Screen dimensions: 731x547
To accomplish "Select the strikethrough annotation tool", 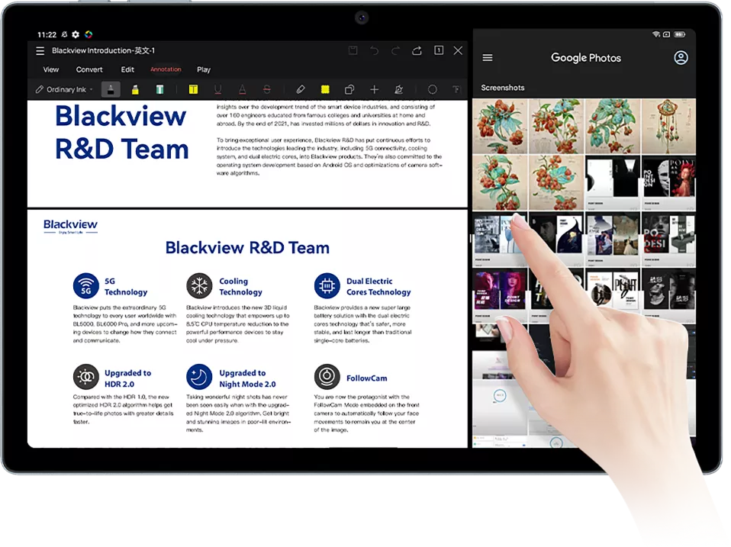I will tap(266, 89).
